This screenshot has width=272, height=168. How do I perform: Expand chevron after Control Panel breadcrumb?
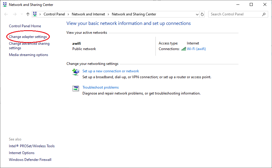68,14
